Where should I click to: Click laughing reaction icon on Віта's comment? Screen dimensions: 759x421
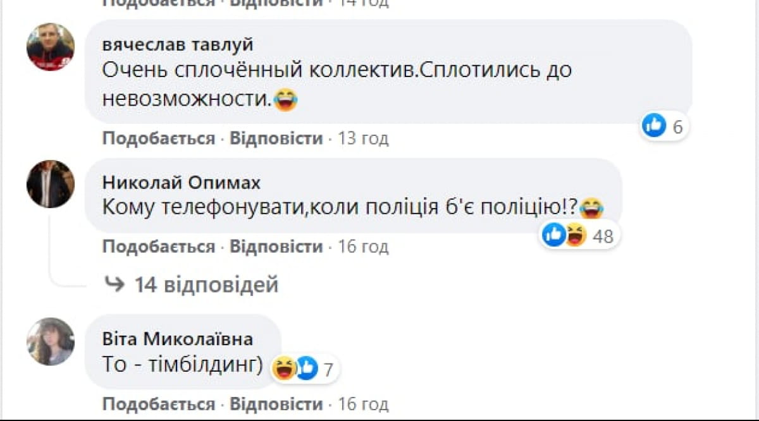pos(285,367)
